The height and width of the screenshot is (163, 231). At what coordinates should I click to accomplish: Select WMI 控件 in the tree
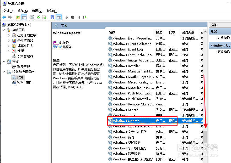pos(24,82)
